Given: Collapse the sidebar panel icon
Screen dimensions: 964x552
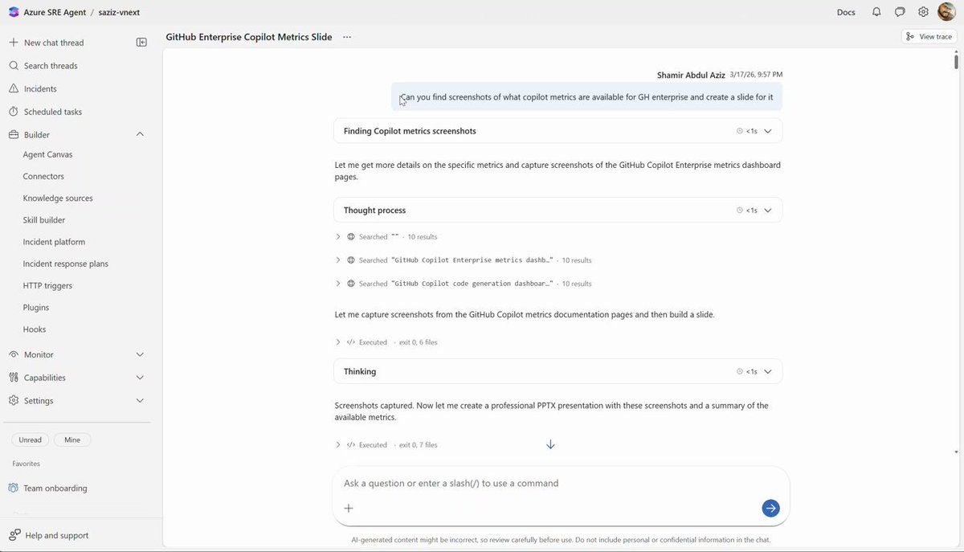Looking at the screenshot, I should (141, 43).
